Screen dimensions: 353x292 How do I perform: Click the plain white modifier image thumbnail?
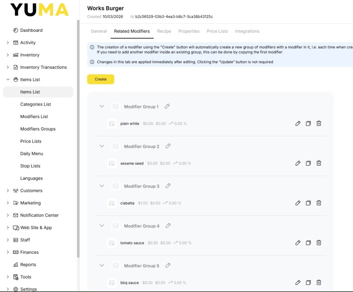point(112,124)
